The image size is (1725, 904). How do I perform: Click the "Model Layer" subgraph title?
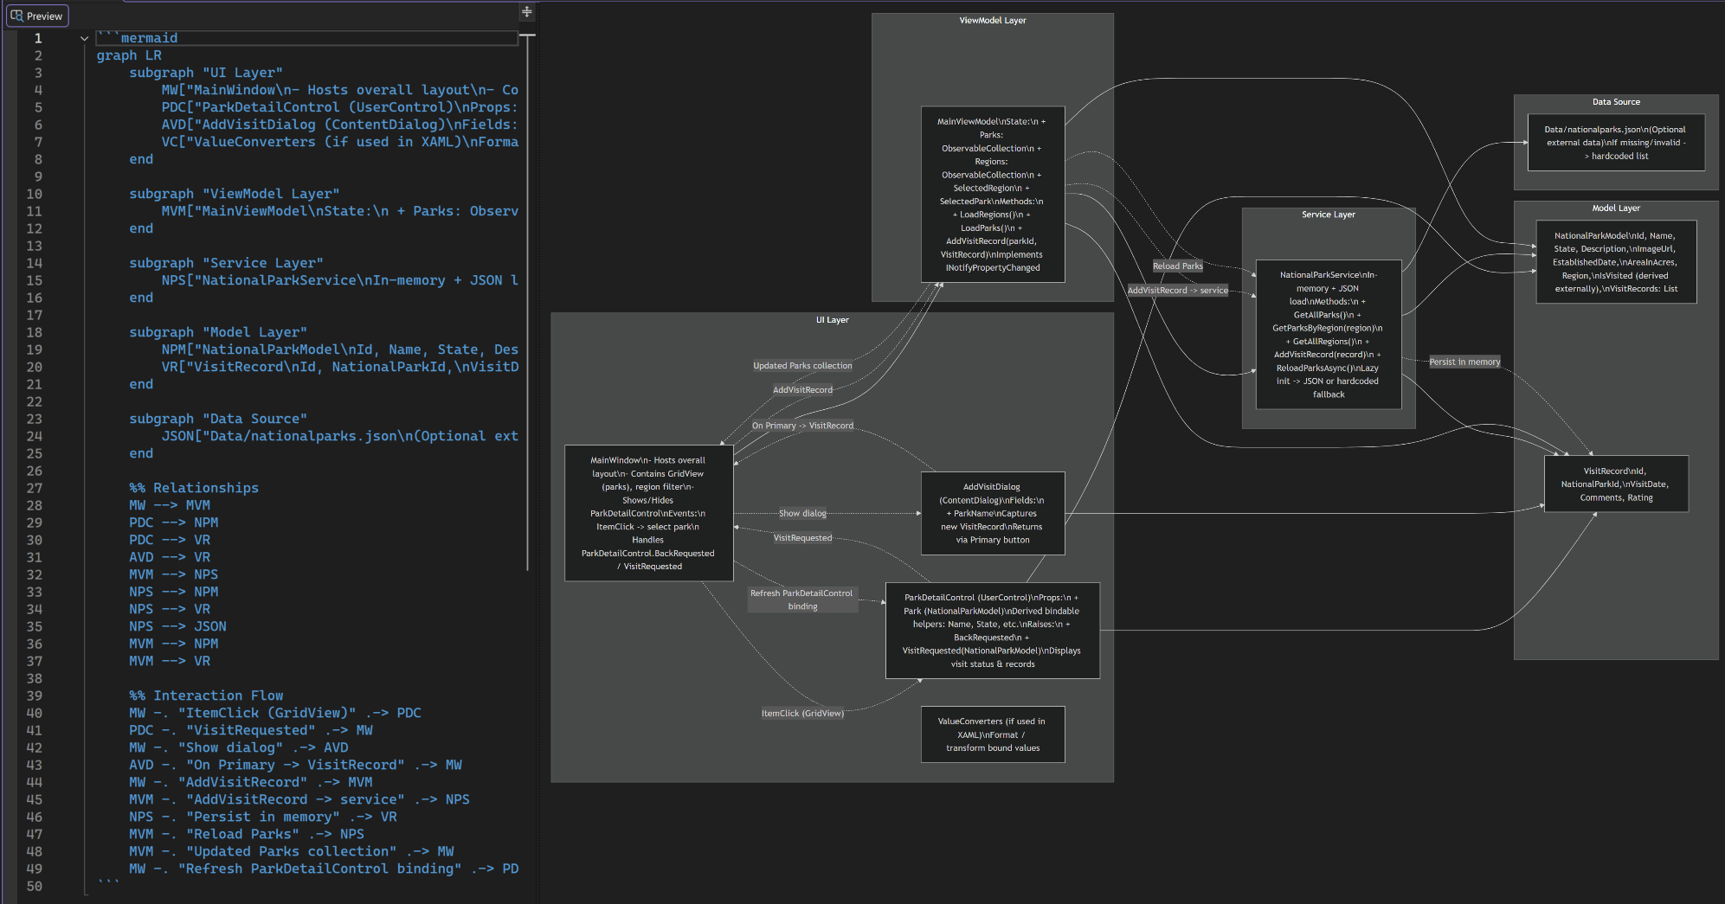click(x=1616, y=208)
